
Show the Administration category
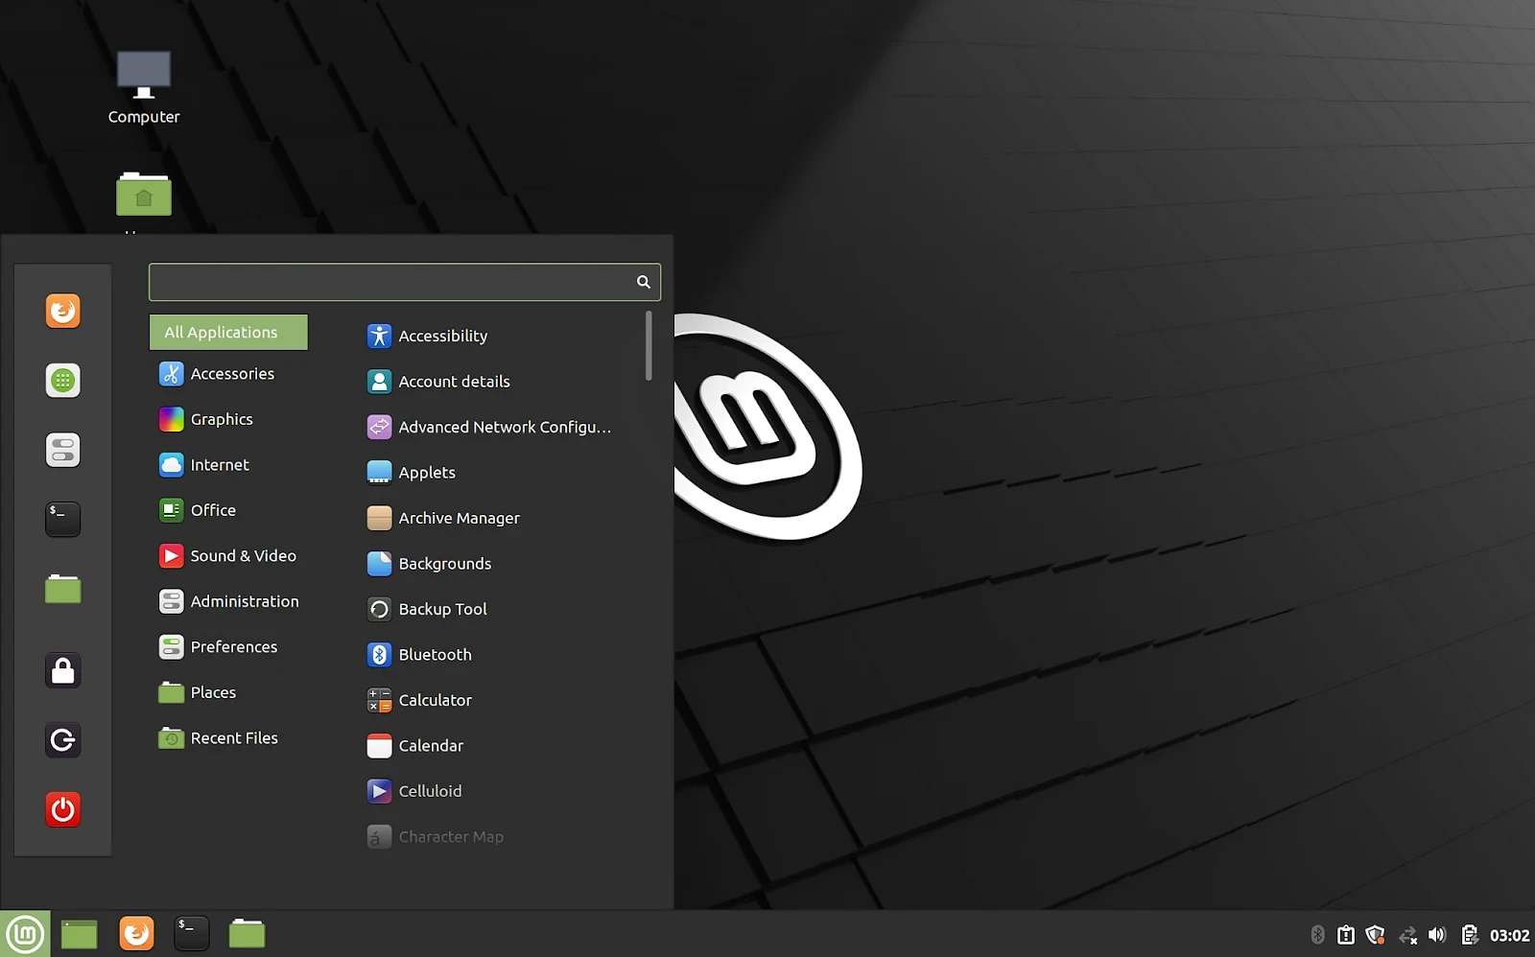coord(244,601)
